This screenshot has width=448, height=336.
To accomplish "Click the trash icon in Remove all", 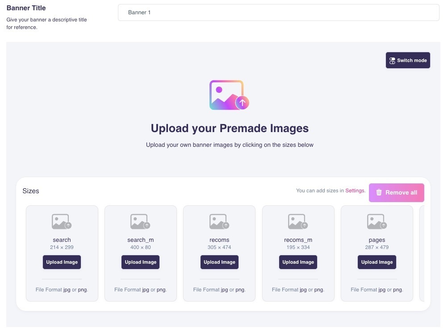I will [379, 192].
